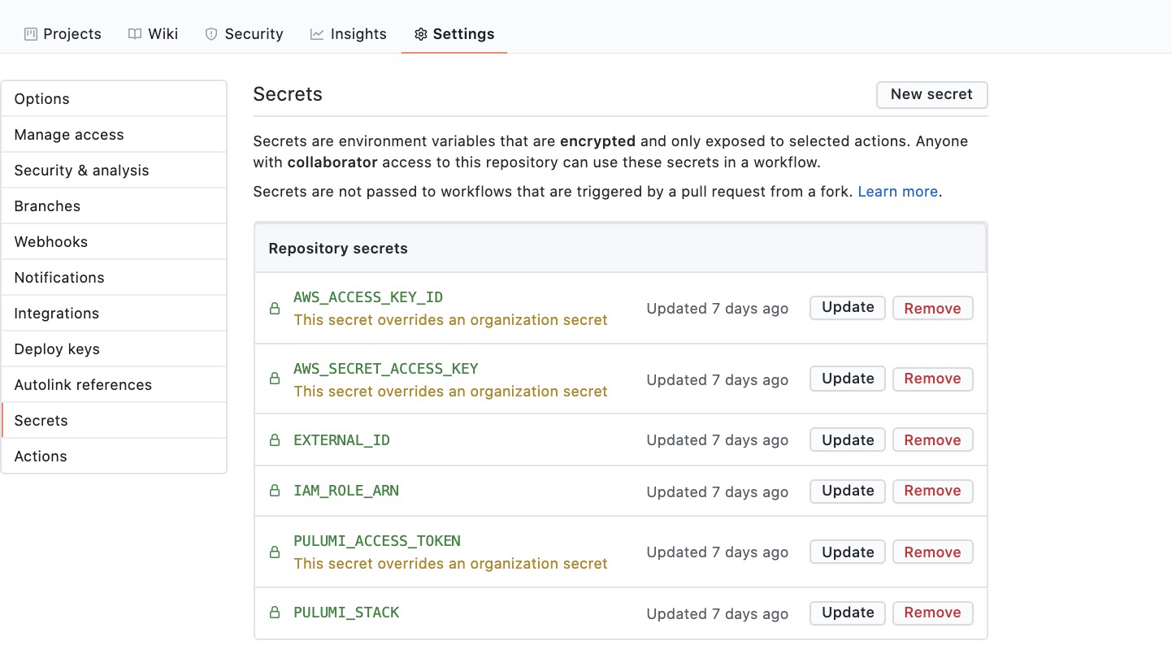Follow the Learn more link
The image size is (1172, 671).
tap(898, 192)
